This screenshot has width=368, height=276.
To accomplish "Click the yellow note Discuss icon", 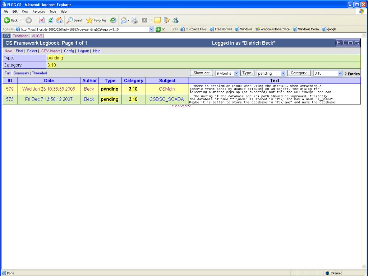I will (157, 20).
